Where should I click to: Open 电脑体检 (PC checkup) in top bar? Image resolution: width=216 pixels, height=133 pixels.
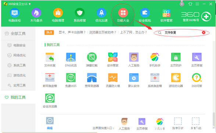coord(15,15)
